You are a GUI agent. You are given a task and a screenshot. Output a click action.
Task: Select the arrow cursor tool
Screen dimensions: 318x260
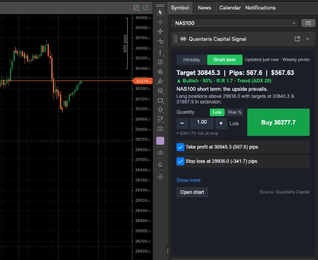pyautogui.click(x=160, y=12)
